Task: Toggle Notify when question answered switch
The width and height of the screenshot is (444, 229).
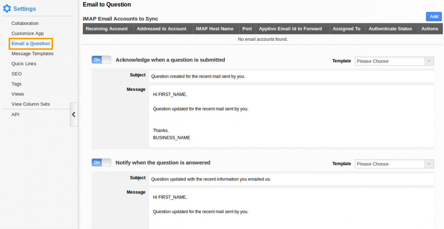Action: pyautogui.click(x=101, y=162)
